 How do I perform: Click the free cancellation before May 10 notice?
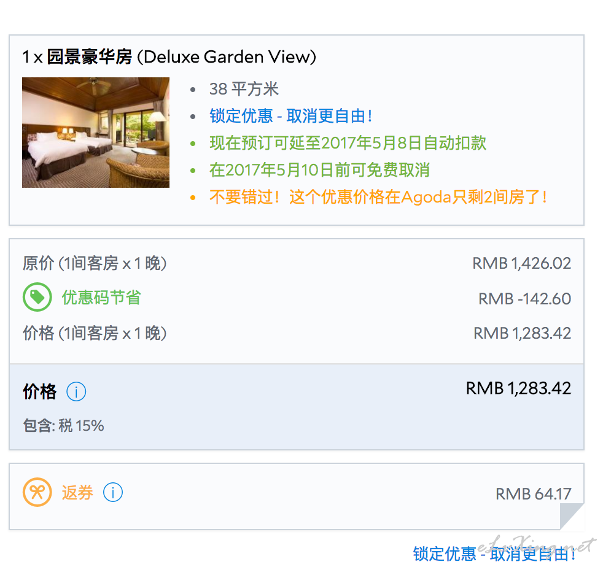tap(319, 170)
